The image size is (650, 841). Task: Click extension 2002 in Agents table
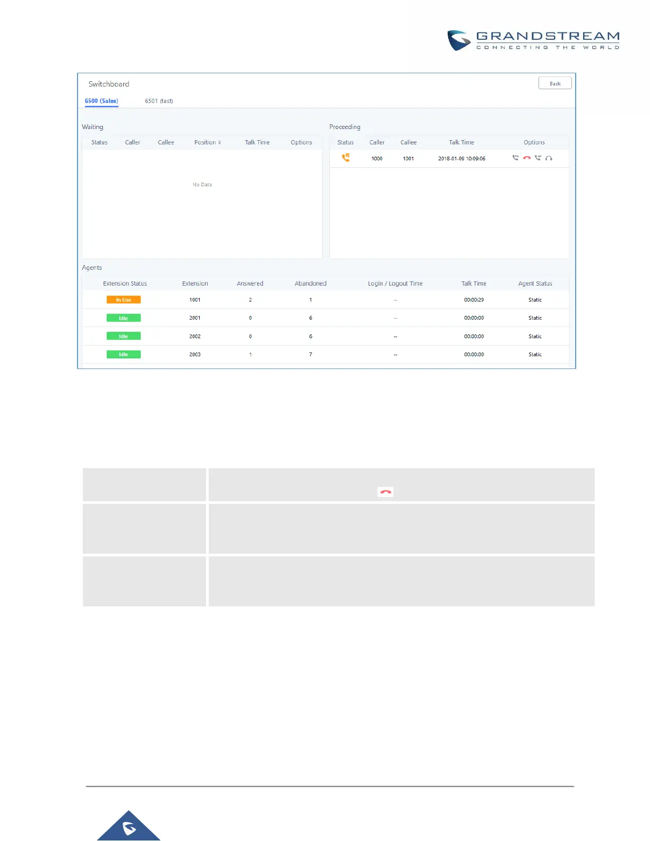point(195,336)
